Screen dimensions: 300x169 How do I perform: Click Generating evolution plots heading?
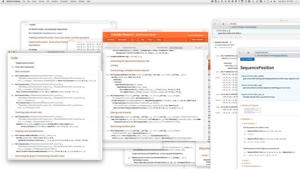point(123,126)
